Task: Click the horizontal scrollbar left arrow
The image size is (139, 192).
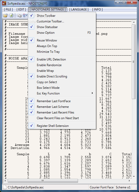Action: point(5,181)
